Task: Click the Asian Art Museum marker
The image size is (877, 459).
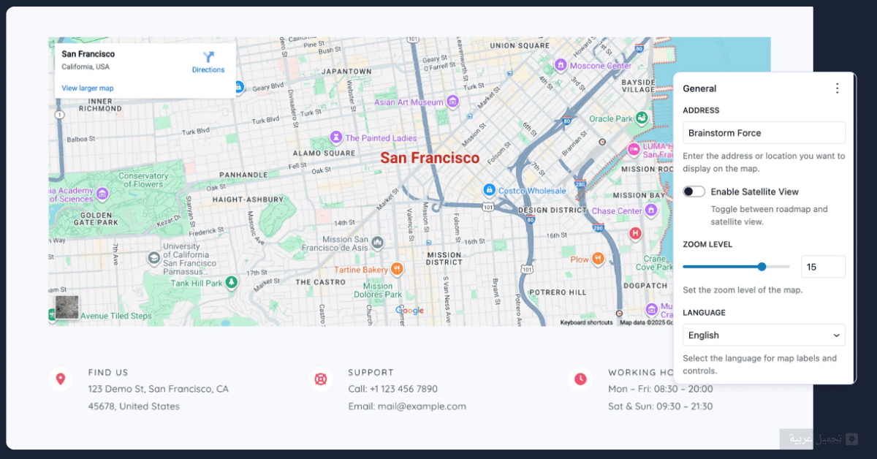Action: [453, 101]
